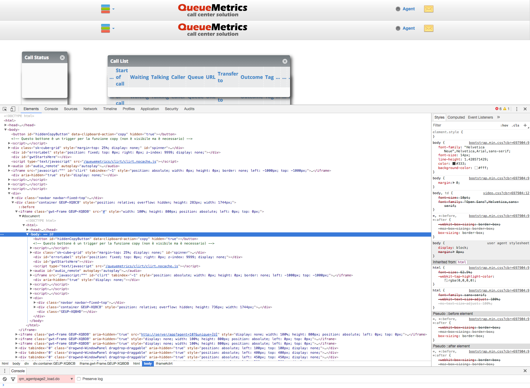Click the element inspector picker icon
530x388 pixels.
click(5, 109)
